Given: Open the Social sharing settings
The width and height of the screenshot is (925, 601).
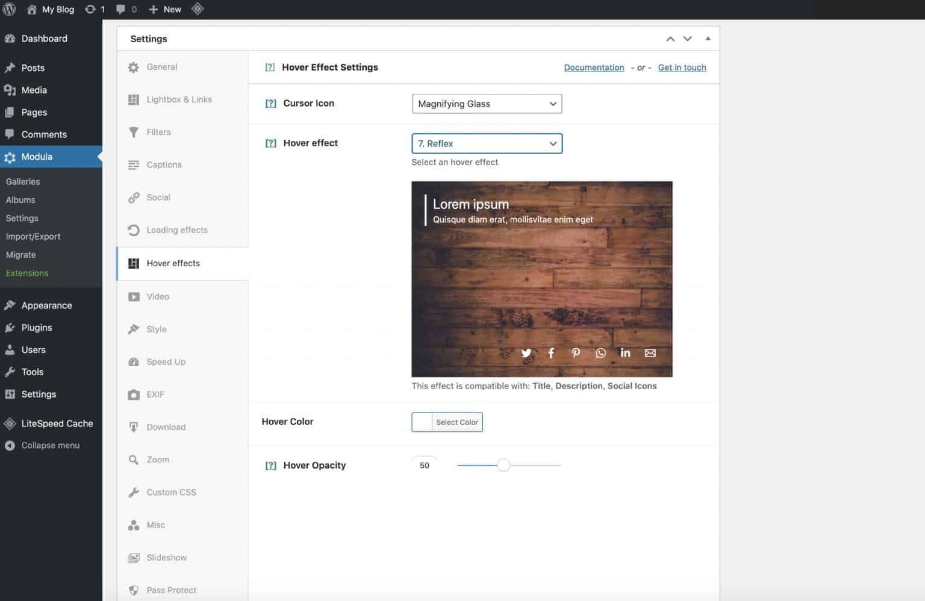Looking at the screenshot, I should click(x=158, y=197).
